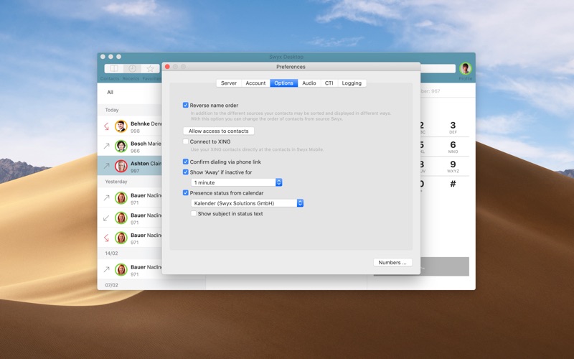Open the Profile avatar in Swyx Desktop

(x=465, y=68)
